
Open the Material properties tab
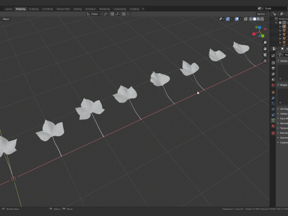pyautogui.click(x=273, y=126)
